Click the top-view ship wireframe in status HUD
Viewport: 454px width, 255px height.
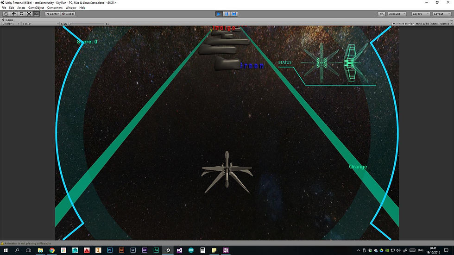tap(322, 62)
